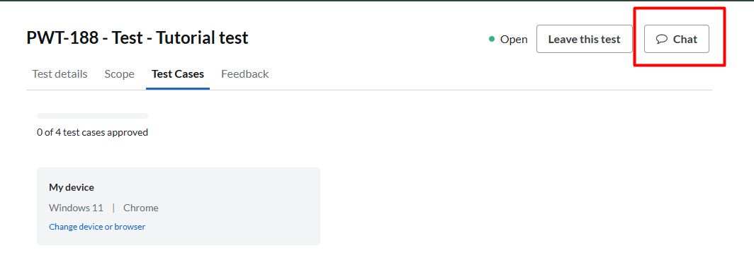The height and width of the screenshot is (260, 754).
Task: Click the Change device or browser link
Action: pyautogui.click(x=97, y=226)
